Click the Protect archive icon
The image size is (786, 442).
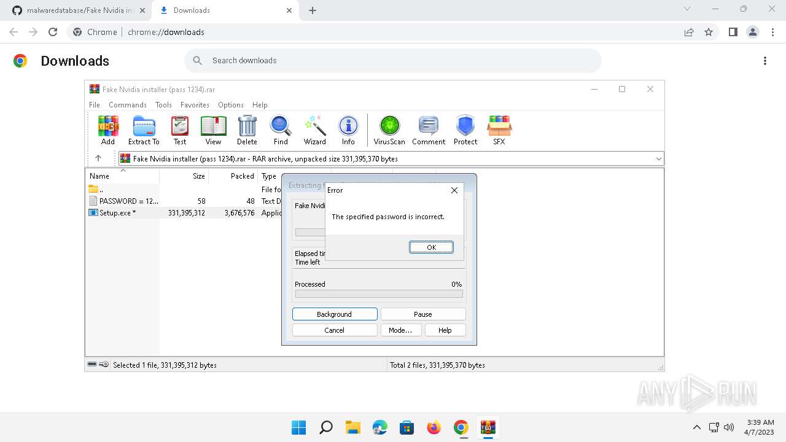tap(465, 131)
